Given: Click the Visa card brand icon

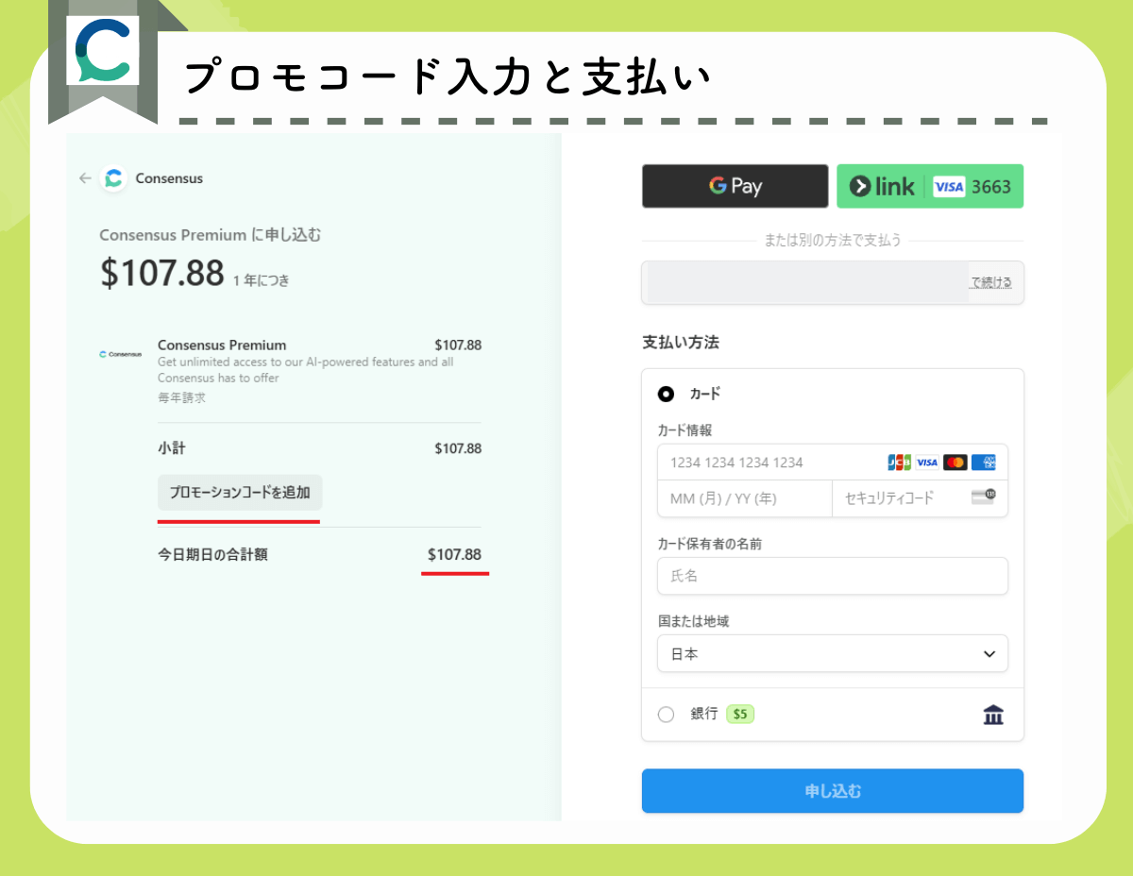Looking at the screenshot, I should [927, 463].
